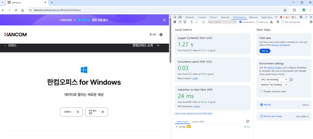Select the Application tab
The width and height of the screenshot is (313, 139).
[x=267, y=17]
